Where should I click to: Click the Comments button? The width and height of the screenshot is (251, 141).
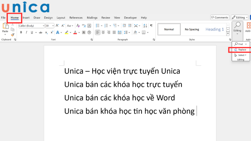pyautogui.click(x=220, y=18)
